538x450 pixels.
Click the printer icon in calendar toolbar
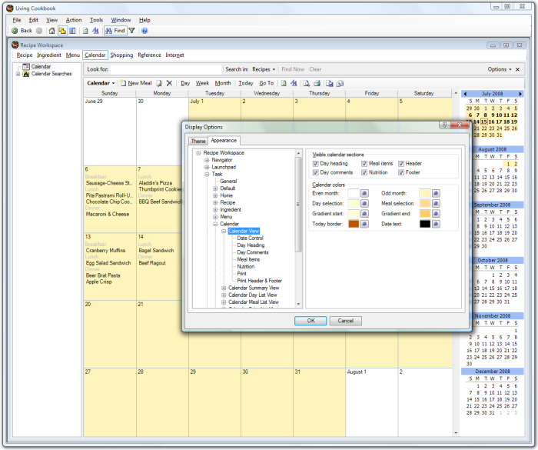(x=317, y=83)
